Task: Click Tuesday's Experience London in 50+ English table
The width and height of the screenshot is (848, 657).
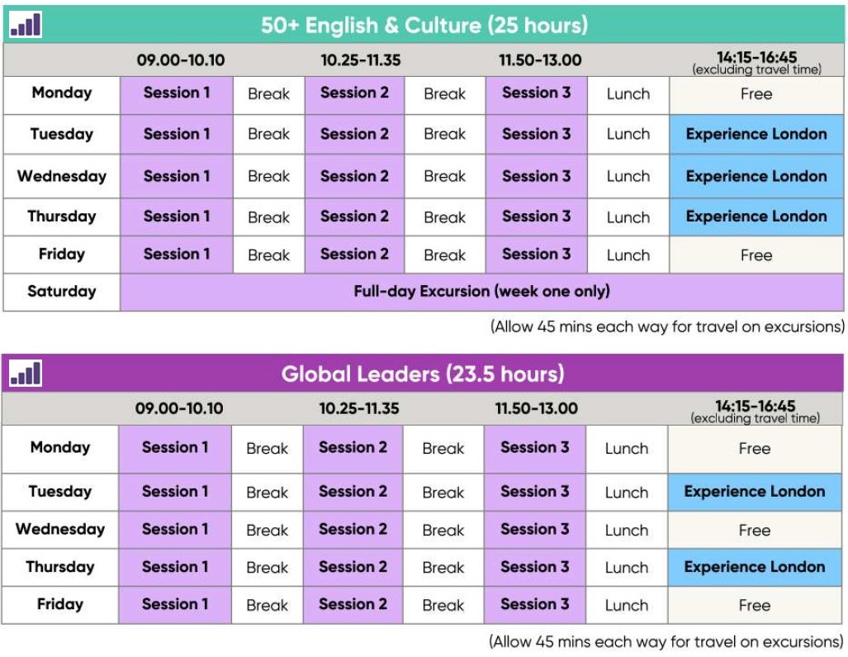Action: click(756, 135)
